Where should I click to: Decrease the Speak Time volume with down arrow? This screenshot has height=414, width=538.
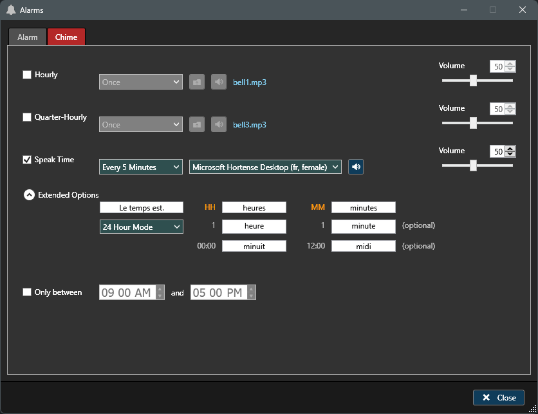pyautogui.click(x=510, y=155)
